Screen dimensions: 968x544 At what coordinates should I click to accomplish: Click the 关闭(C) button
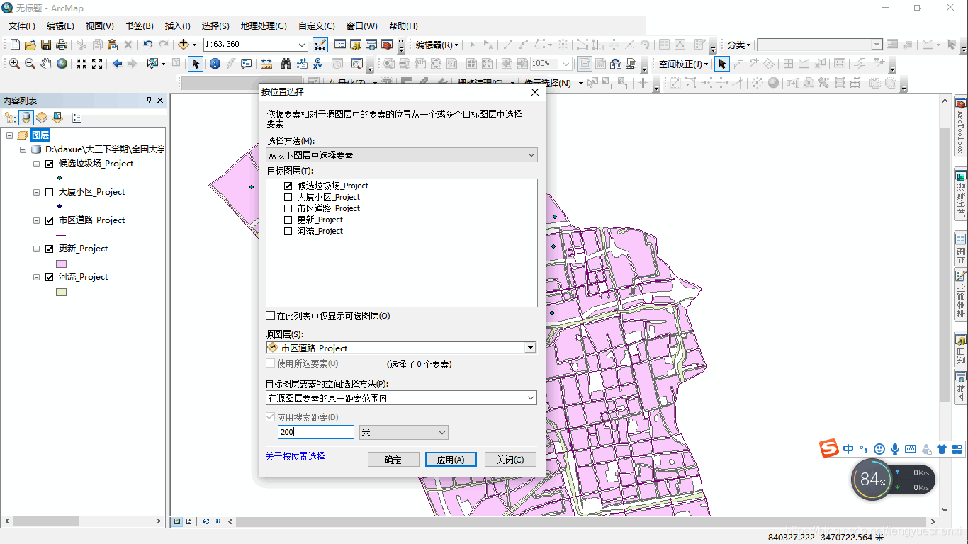pos(510,460)
